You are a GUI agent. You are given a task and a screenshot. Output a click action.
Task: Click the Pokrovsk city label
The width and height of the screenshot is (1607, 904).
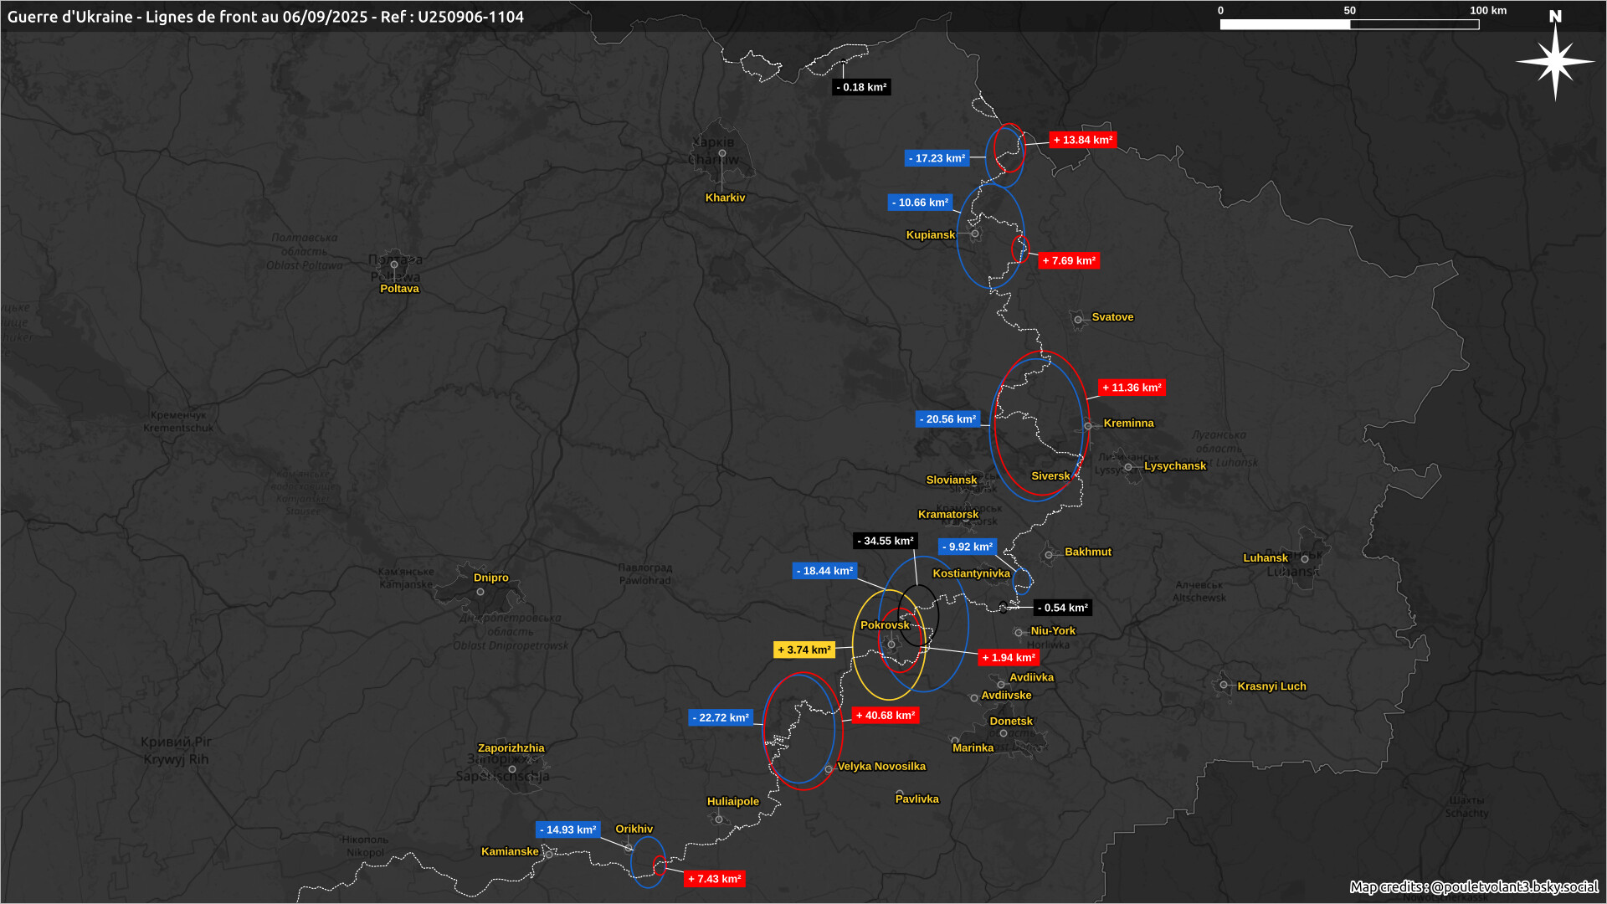tap(885, 625)
